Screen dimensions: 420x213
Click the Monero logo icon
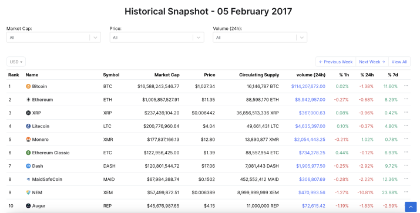coord(28,140)
